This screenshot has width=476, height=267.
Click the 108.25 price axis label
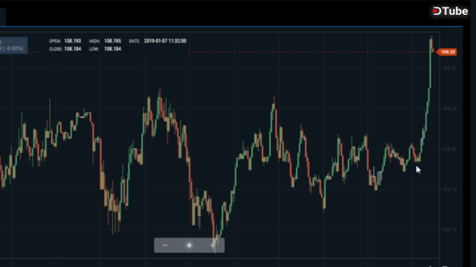pos(449,108)
